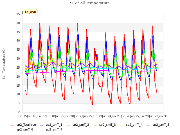Screen dimensions: 180x135
Task: Click the yellow sp2_smT_4 legend swatch
Action: point(122,125)
